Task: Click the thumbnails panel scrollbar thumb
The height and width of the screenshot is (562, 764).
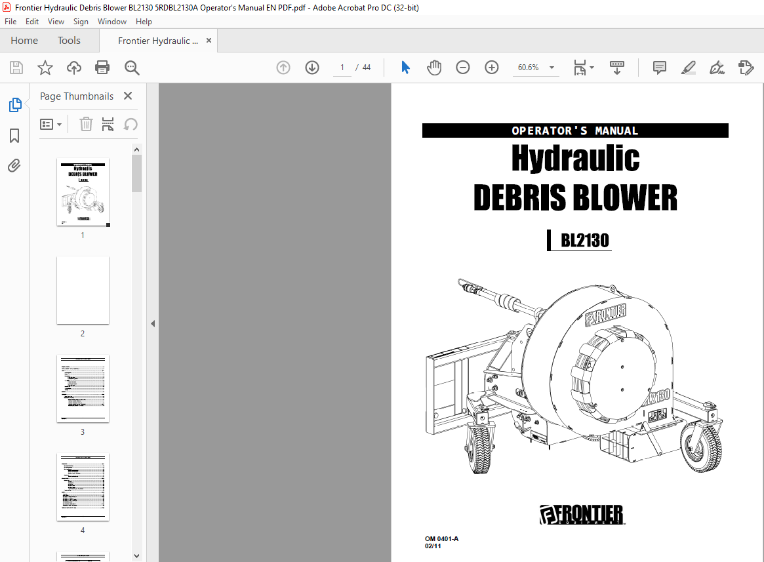Action: 136,174
